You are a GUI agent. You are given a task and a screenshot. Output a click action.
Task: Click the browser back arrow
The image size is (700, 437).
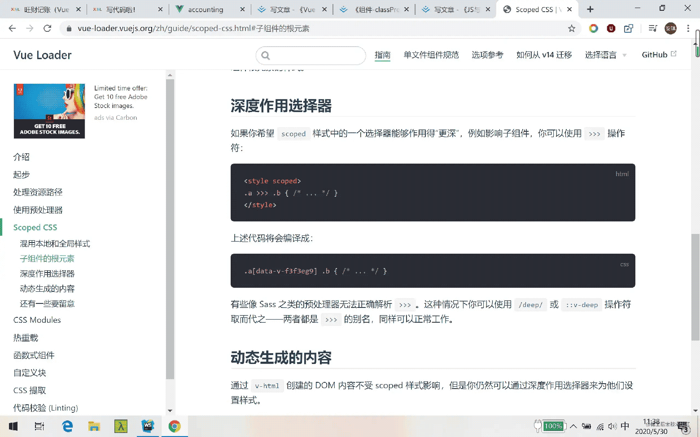point(12,28)
